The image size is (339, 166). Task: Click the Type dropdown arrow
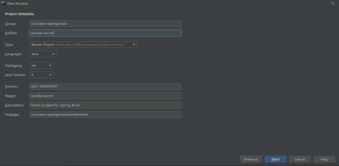click(x=134, y=45)
